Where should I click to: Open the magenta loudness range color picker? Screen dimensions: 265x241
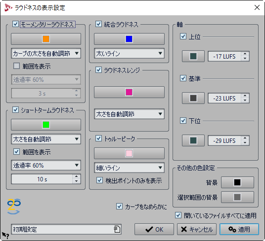click(x=129, y=92)
